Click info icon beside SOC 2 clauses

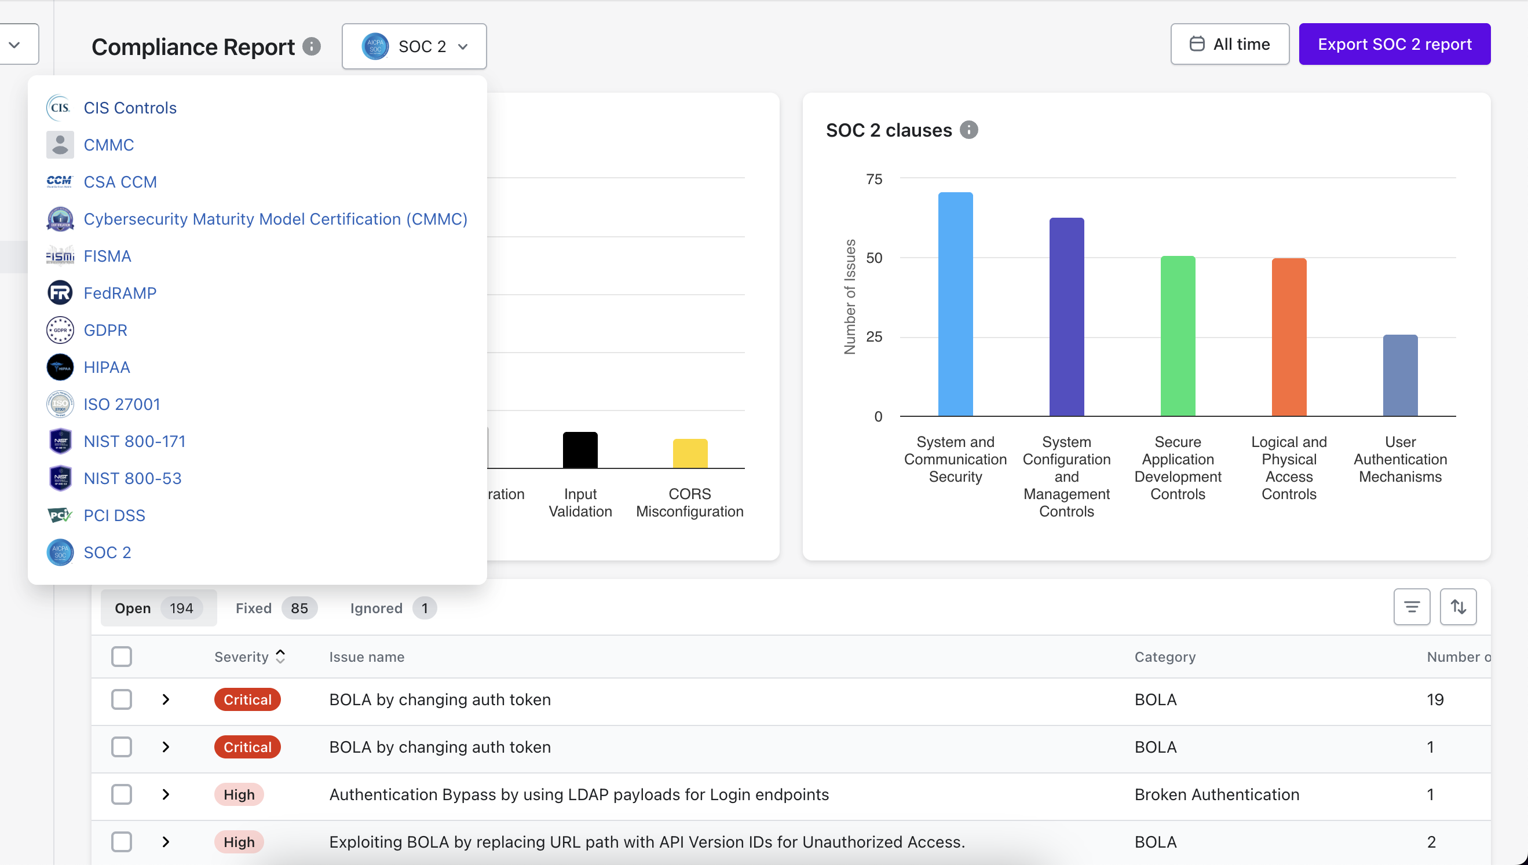coord(968,130)
